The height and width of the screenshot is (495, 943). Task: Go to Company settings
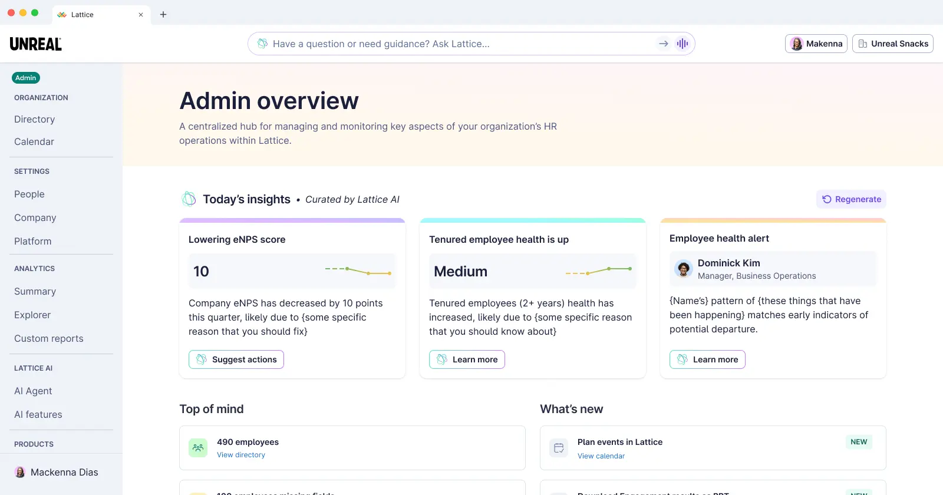35,217
